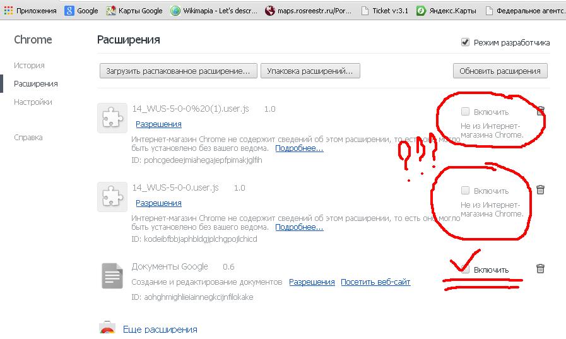The width and height of the screenshot is (566, 339).
Task: Select ID text aohghmighlieiainnegkcijnfilokake
Action: click(x=199, y=297)
